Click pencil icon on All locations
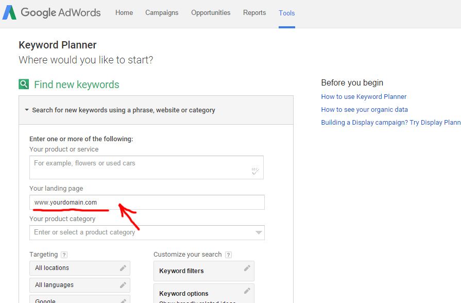 (x=123, y=268)
